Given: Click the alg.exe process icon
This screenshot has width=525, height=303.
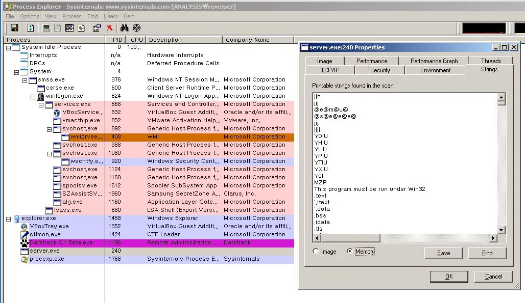Looking at the screenshot, I should coord(57,202).
